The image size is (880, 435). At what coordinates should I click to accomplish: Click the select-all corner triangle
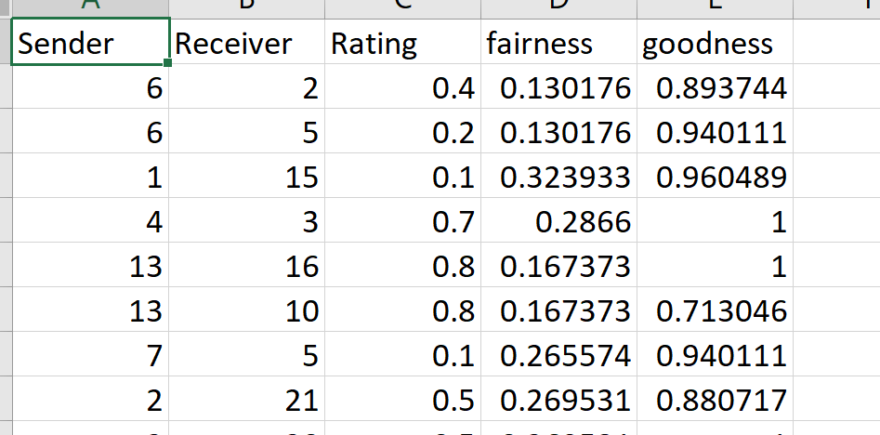[x=5, y=7]
